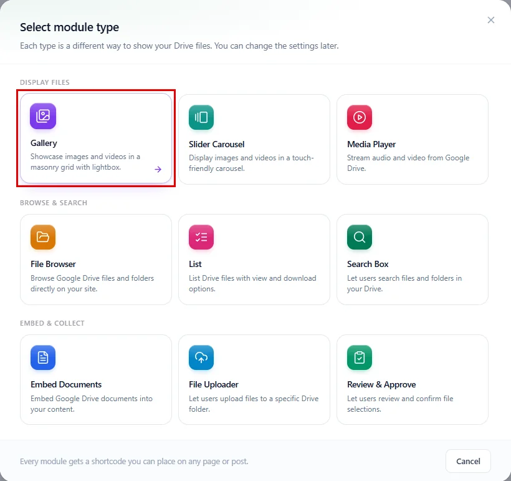Click the File Uploader cloud icon

(x=201, y=357)
